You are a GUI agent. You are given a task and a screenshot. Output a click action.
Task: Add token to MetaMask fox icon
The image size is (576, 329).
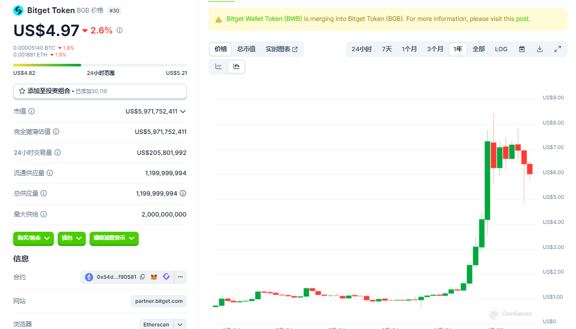coord(154,277)
